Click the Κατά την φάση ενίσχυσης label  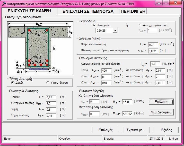(x=96, y=96)
